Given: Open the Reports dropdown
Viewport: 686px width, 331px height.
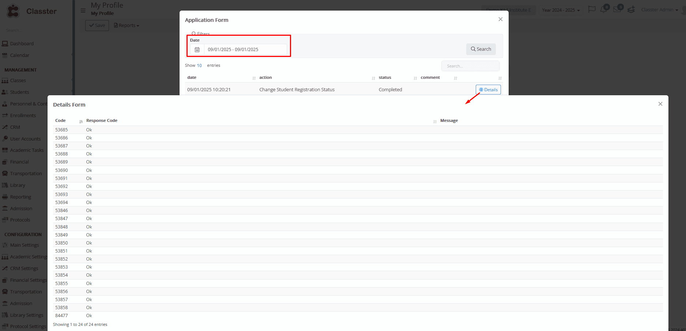Looking at the screenshot, I should click(x=127, y=25).
